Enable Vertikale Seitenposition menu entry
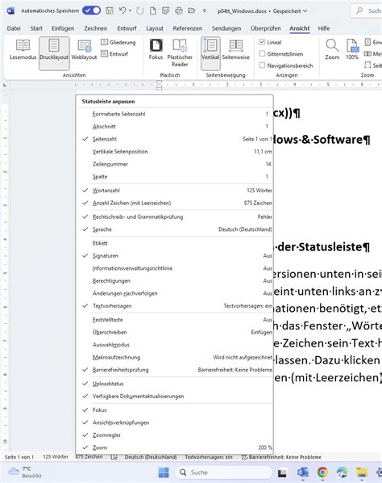This screenshot has width=382, height=483. coord(174,152)
